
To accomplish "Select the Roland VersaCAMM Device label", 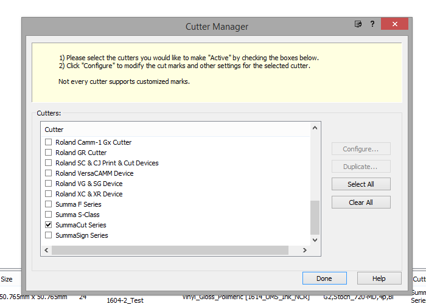I will pos(94,173).
